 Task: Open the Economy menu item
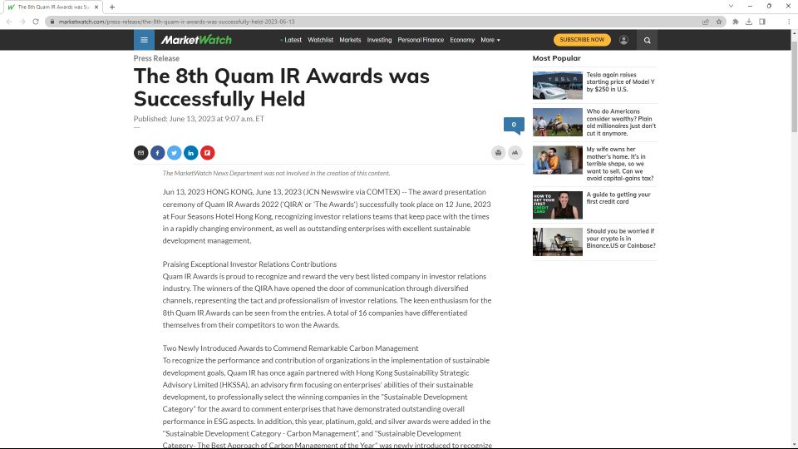point(462,40)
